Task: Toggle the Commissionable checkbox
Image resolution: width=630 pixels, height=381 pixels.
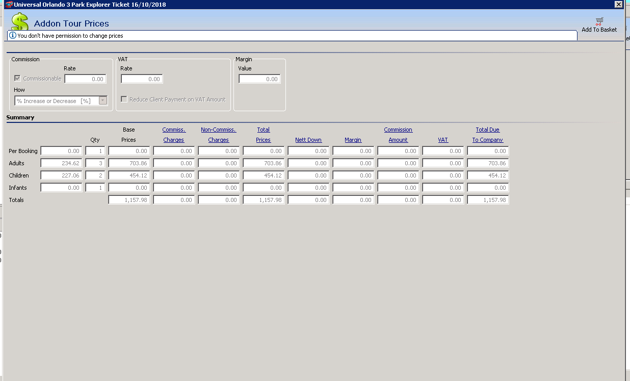Action: point(18,79)
